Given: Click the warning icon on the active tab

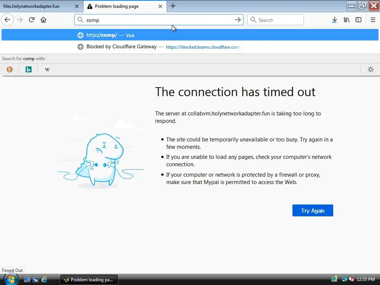Looking at the screenshot, I should [x=90, y=6].
